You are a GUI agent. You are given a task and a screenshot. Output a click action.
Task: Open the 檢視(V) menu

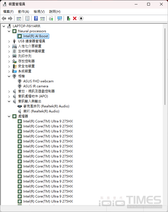39,12
